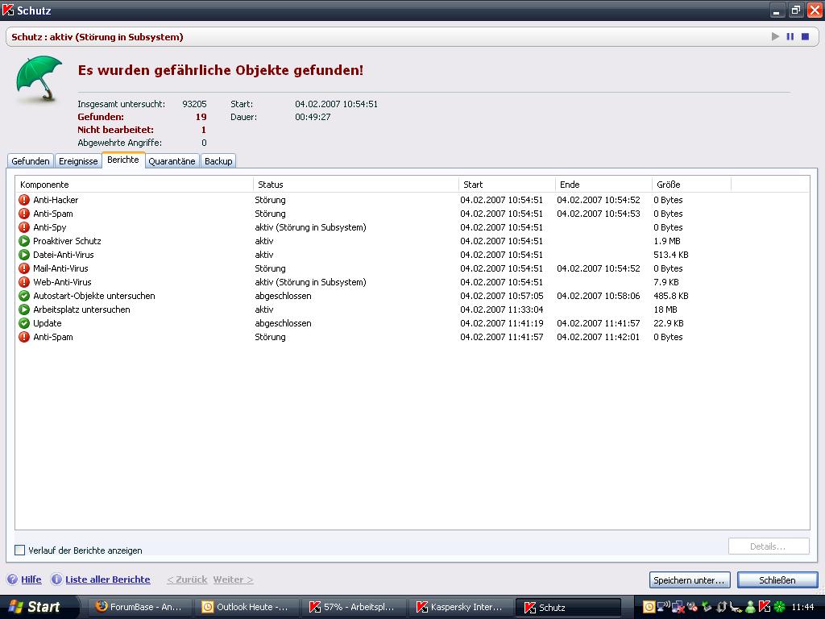The height and width of the screenshot is (619, 825).
Task: Pause protection with the pause icon
Action: (790, 37)
